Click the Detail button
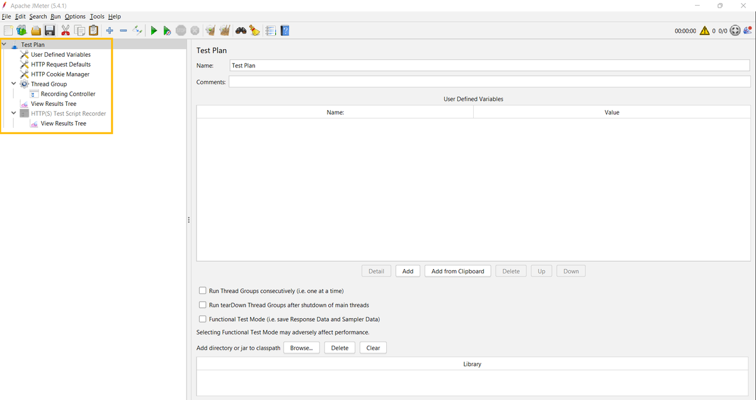 pyautogui.click(x=376, y=271)
